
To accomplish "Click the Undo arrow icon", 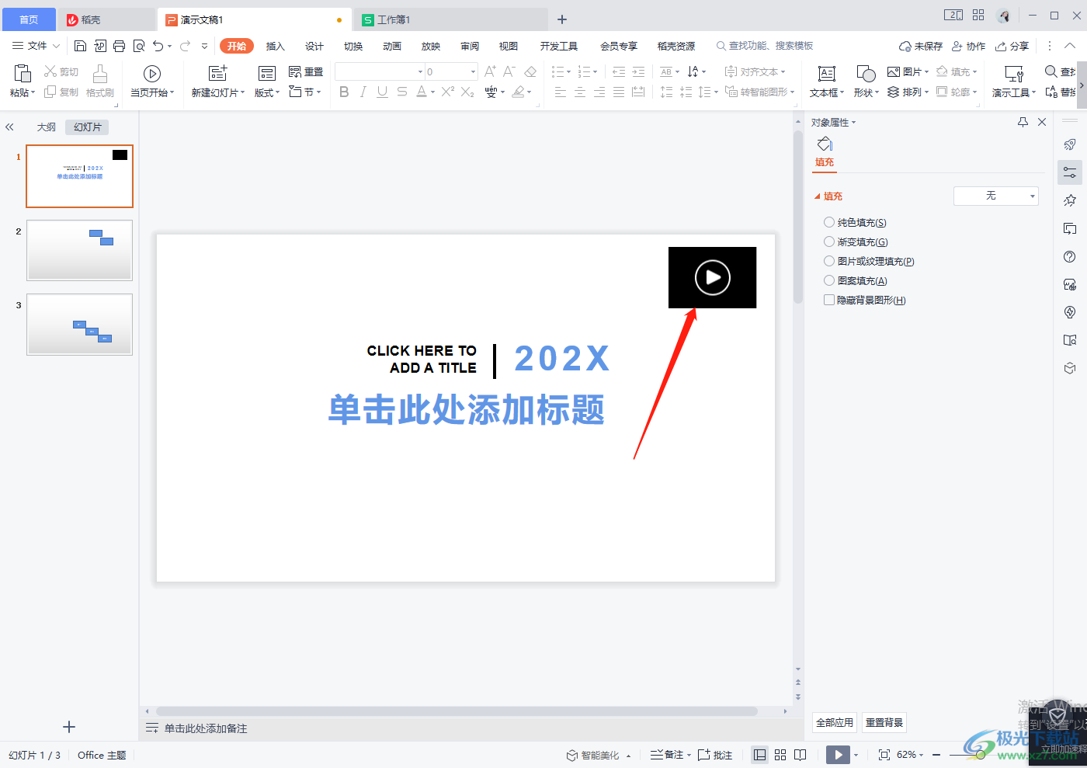I will pyautogui.click(x=158, y=47).
